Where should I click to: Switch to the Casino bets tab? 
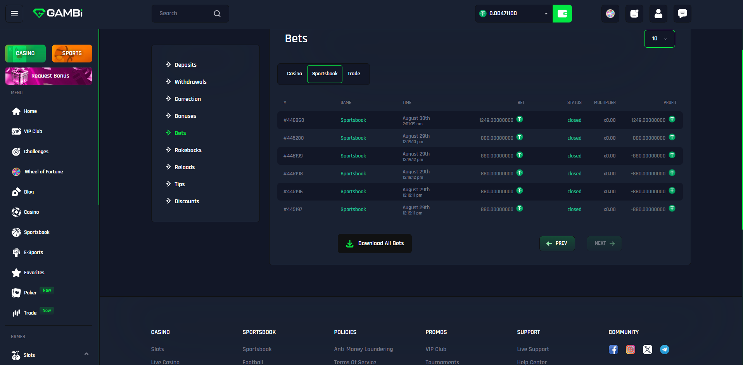click(x=295, y=74)
